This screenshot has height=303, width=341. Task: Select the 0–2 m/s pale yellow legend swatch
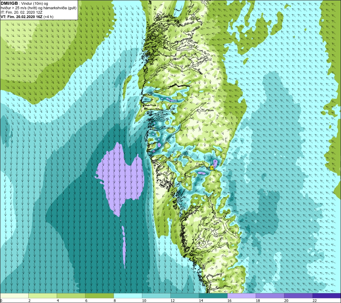[x=14, y=296]
